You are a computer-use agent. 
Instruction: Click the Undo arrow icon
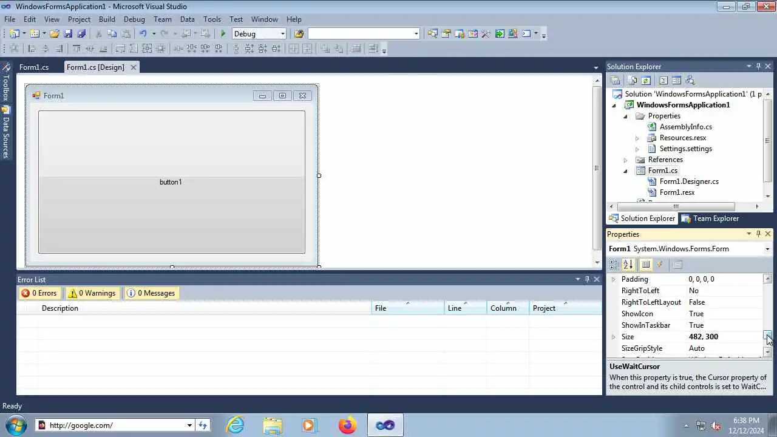click(143, 34)
